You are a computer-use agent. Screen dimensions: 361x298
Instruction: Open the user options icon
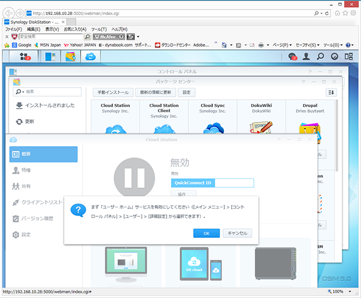pos(306,56)
